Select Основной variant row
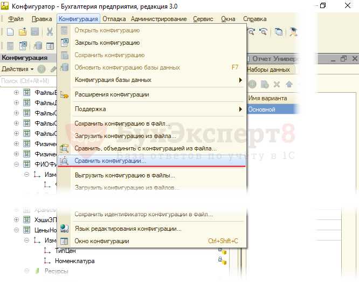 coord(272,109)
